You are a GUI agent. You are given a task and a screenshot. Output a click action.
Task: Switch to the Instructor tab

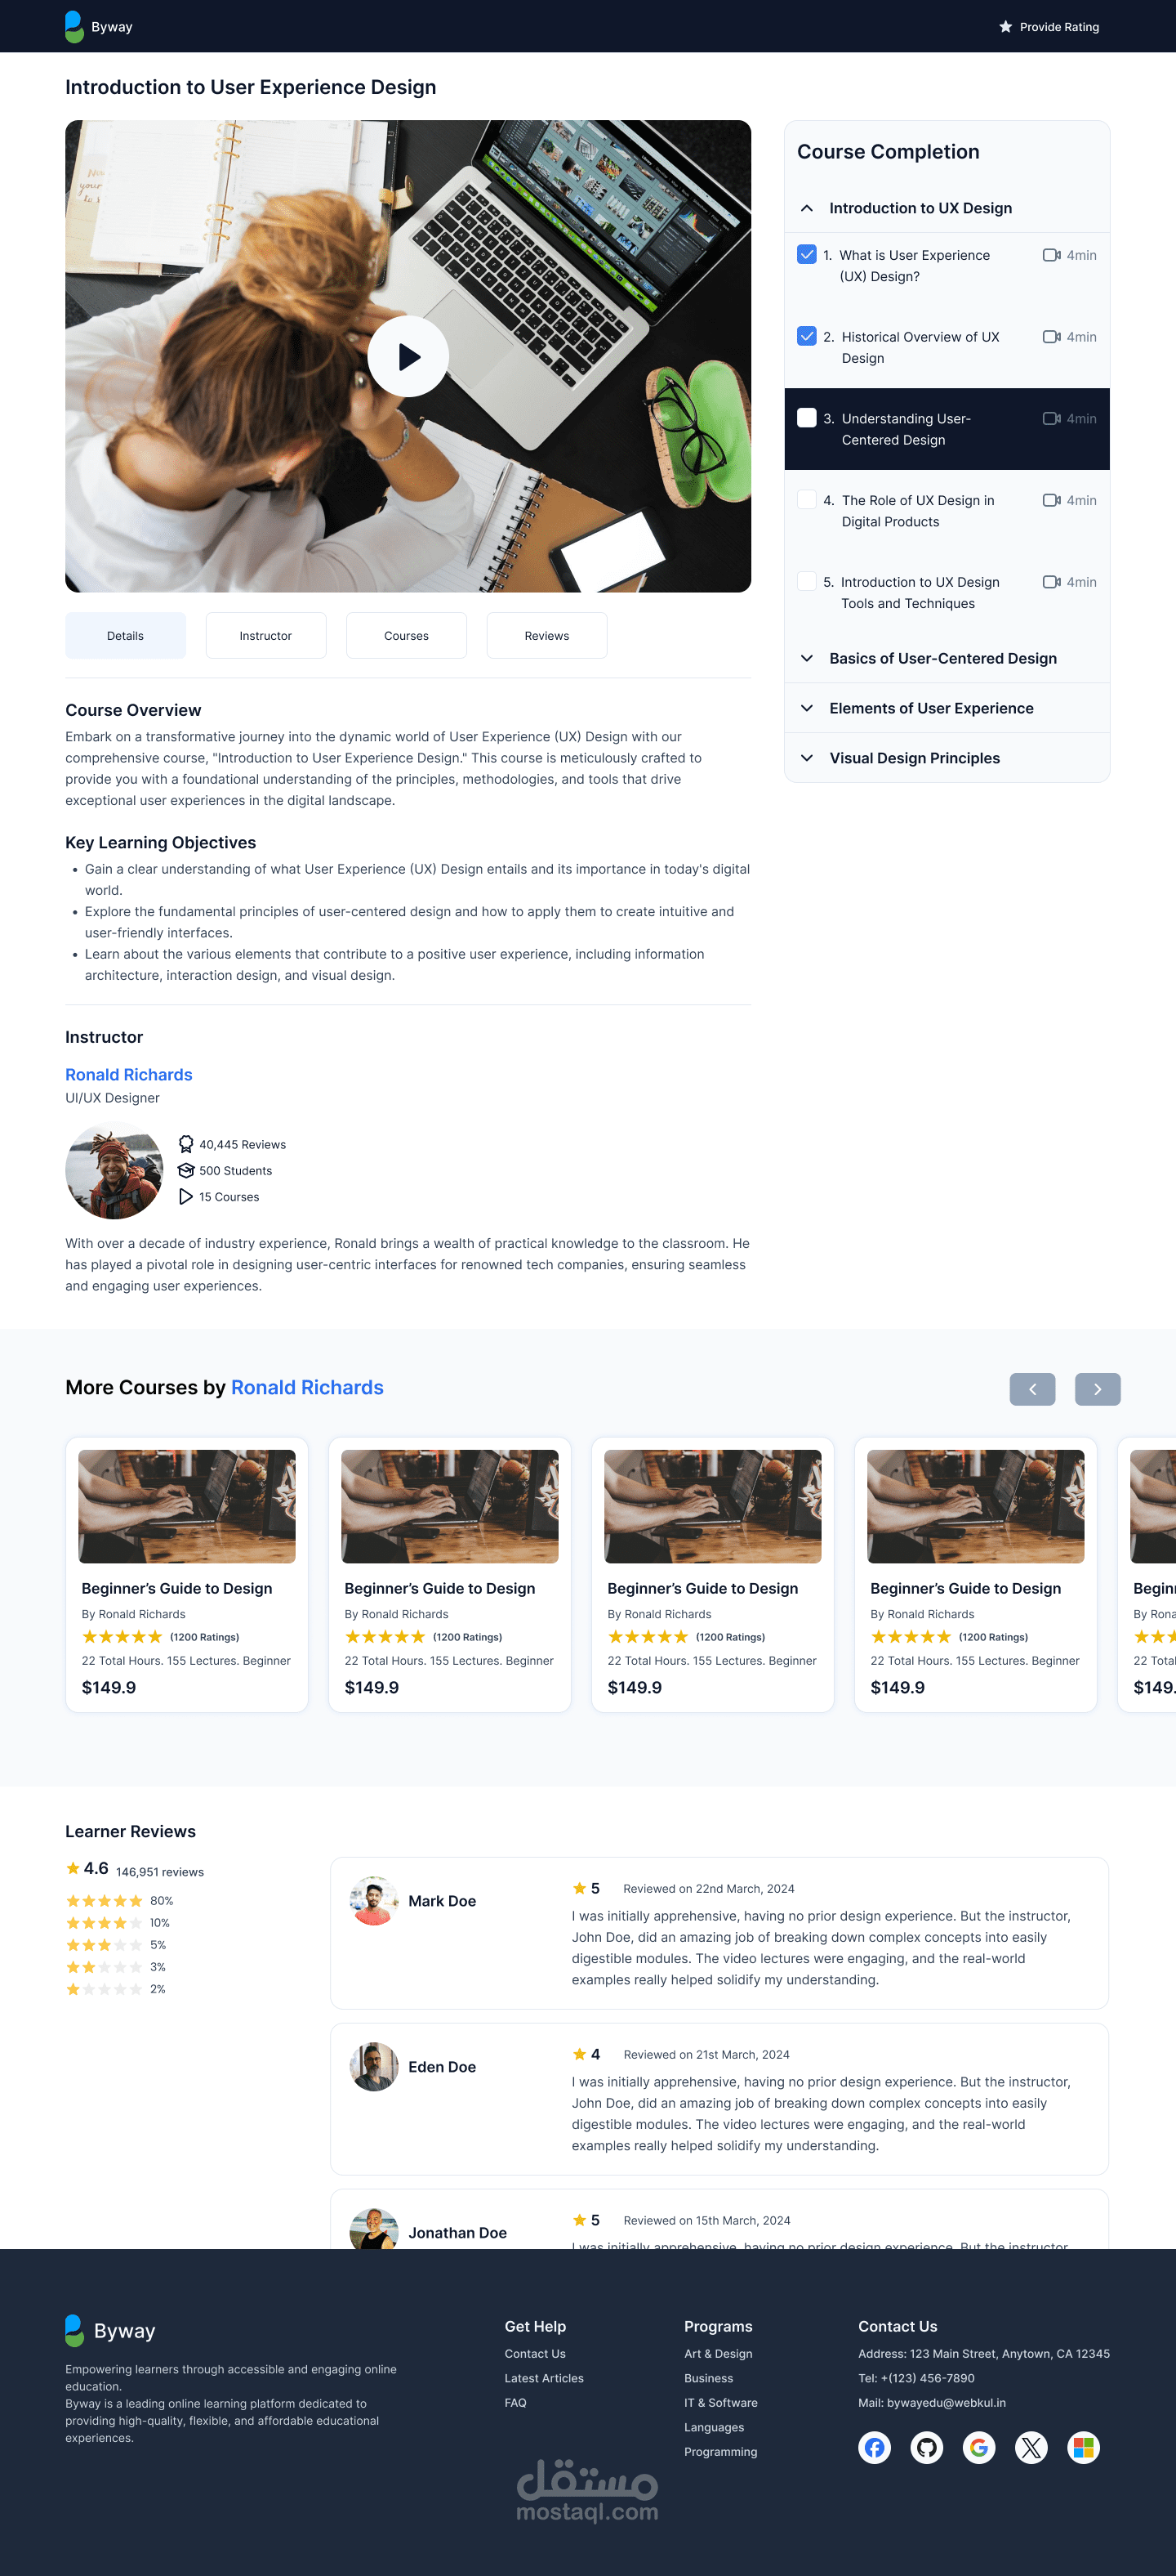(265, 635)
